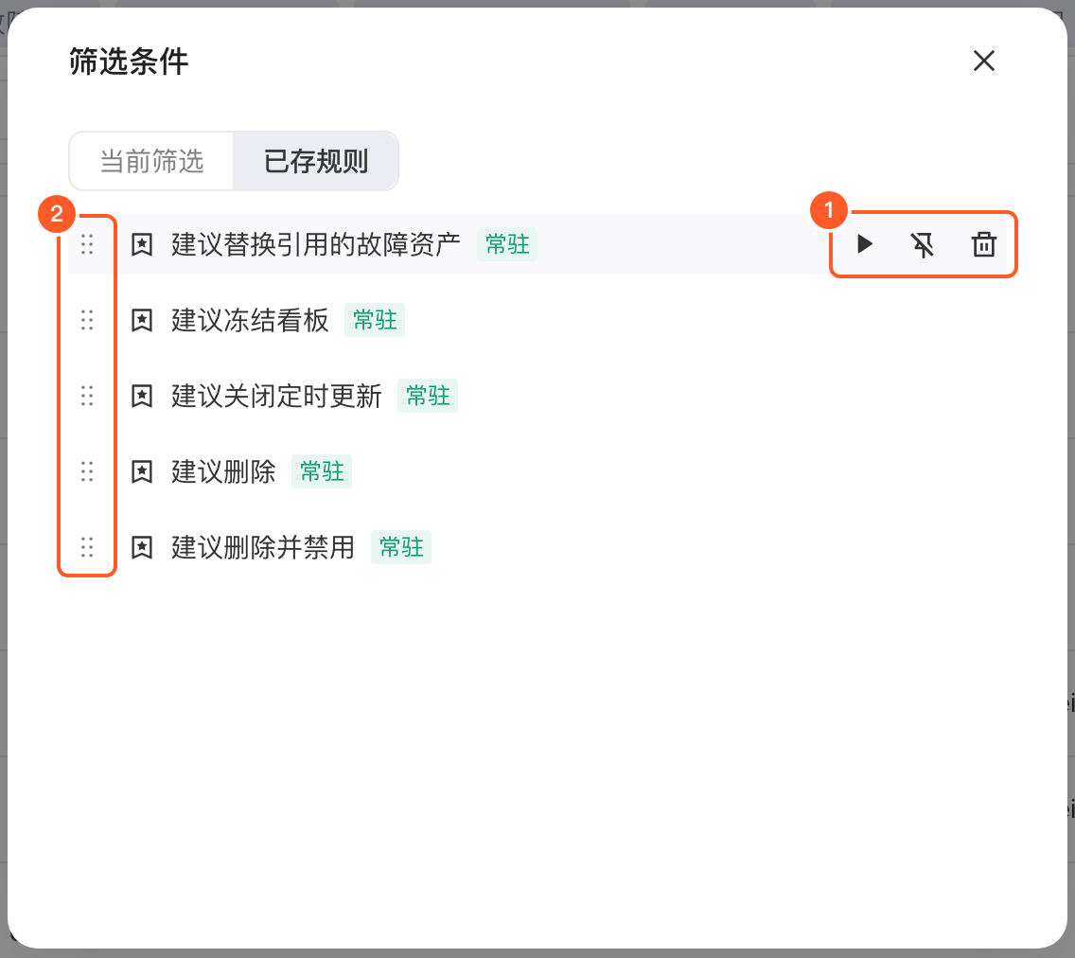Grab drag handle of 建议替换引用的故障资产 row

pyautogui.click(x=87, y=244)
